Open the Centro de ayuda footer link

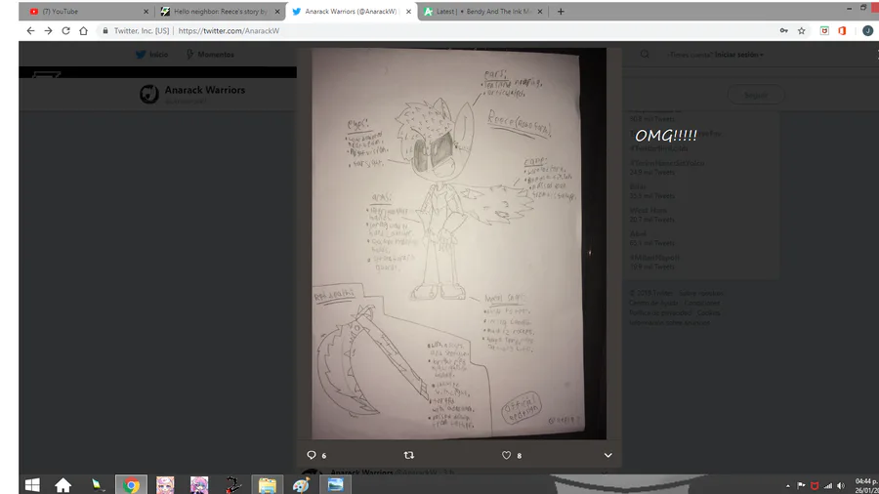click(x=653, y=303)
